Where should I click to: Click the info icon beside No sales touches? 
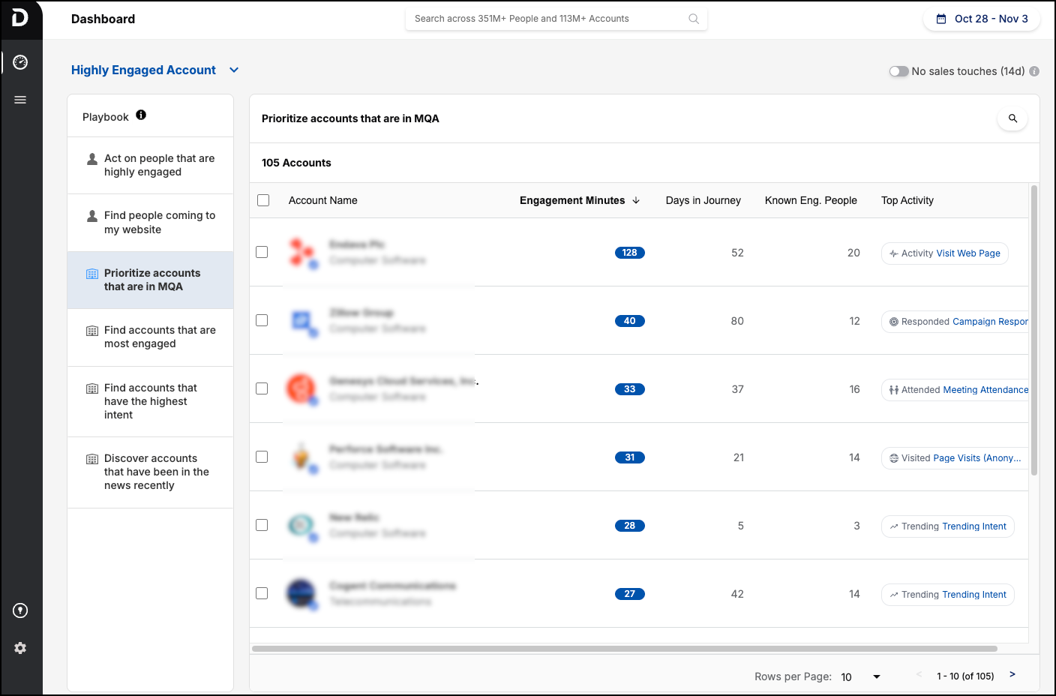1034,71
